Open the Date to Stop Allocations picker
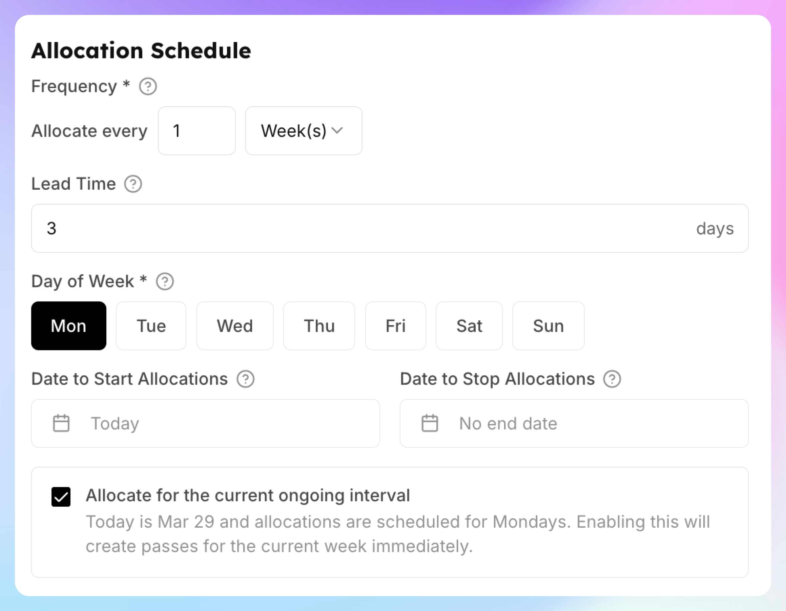Viewport: 786px width, 611px height. [x=574, y=423]
